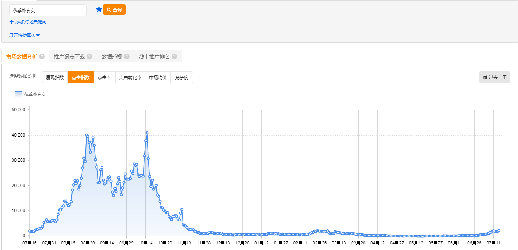Screen dimensions: 518x250
Task: Select the 点击指数 data type button
Action: coord(81,77)
